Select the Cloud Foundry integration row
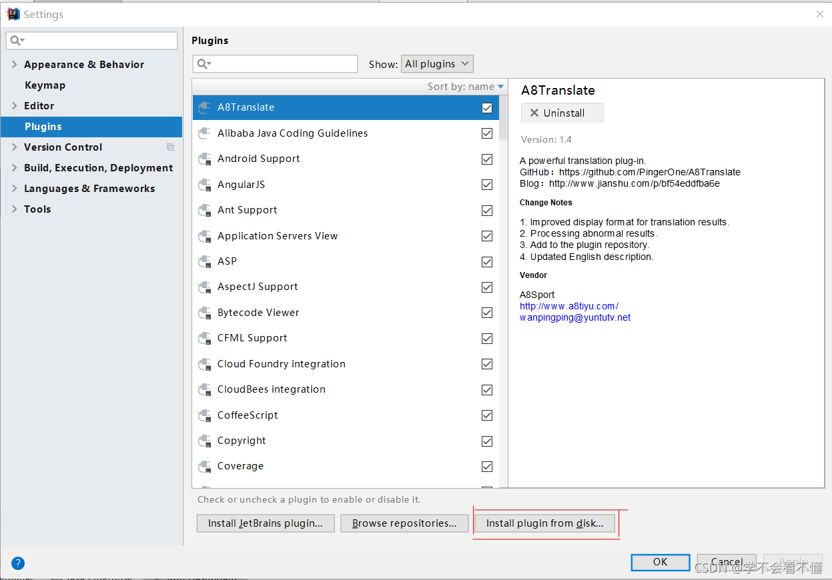This screenshot has width=832, height=580. [346, 365]
